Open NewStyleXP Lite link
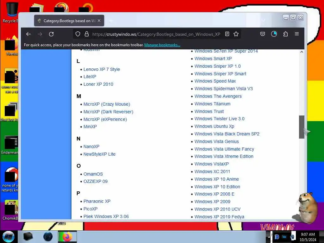 pos(99,154)
